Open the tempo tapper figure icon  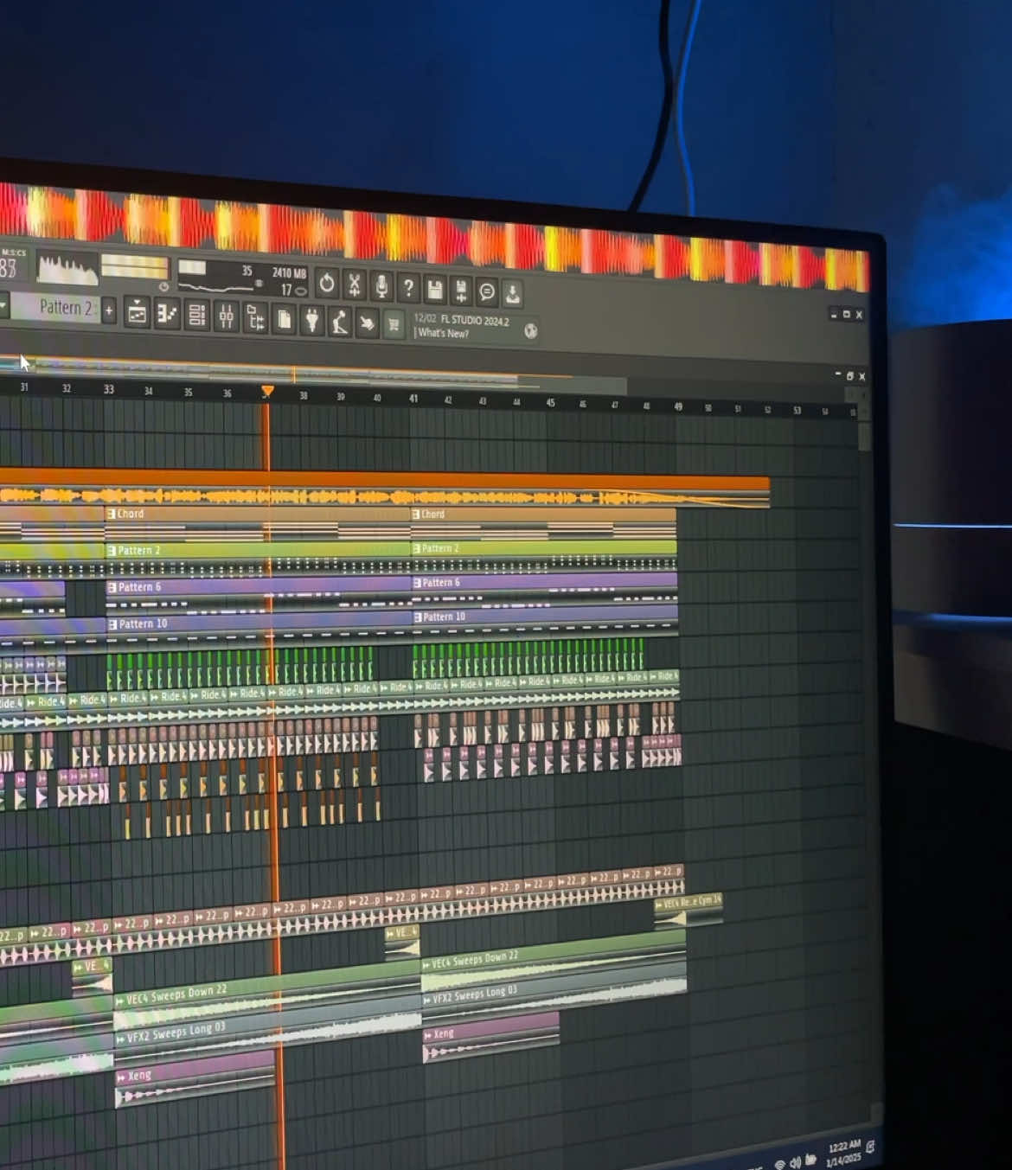340,323
